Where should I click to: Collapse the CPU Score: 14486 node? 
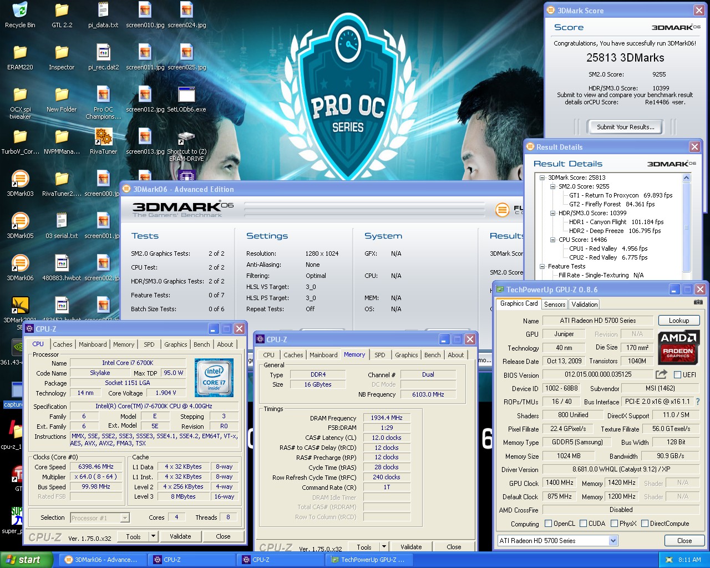click(553, 240)
